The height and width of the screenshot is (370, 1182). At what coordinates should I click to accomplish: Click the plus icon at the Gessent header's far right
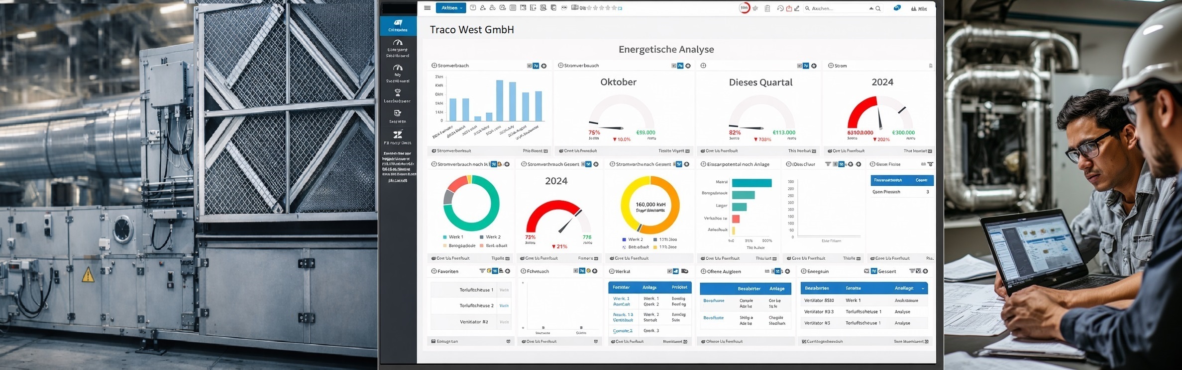pyautogui.click(x=925, y=271)
